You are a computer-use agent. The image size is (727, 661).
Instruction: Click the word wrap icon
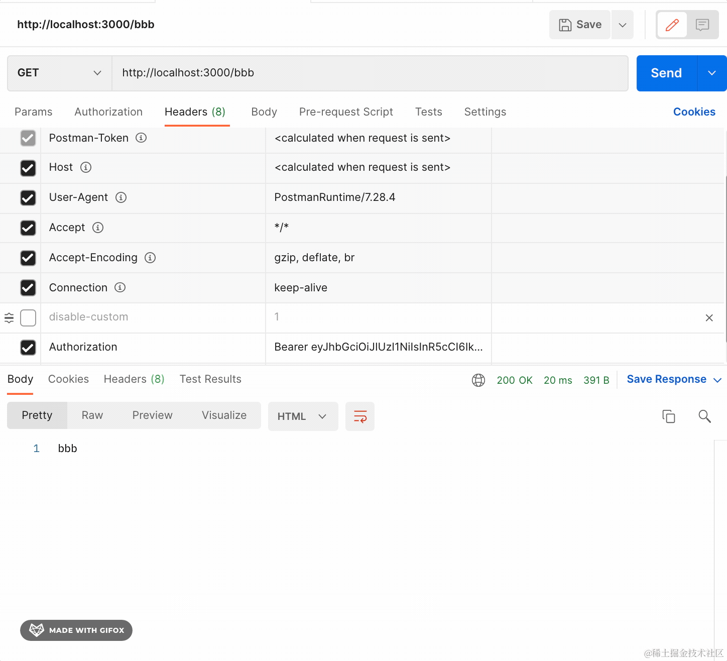[360, 416]
